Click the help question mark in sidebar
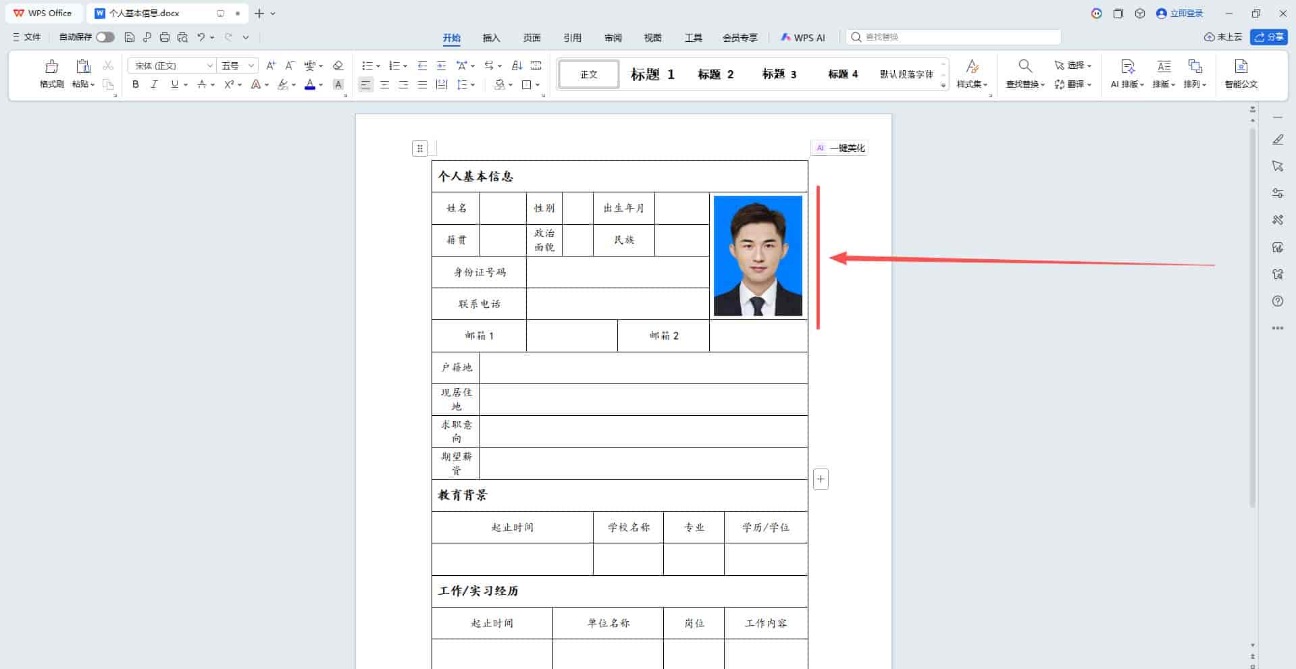This screenshot has width=1296, height=669. coord(1278,301)
